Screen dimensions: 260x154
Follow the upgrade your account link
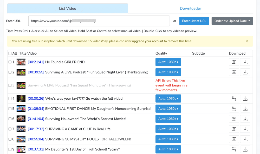147,41
